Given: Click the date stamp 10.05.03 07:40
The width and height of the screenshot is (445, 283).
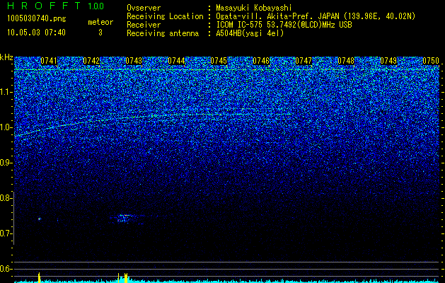Looking at the screenshot, I should pos(36,33).
